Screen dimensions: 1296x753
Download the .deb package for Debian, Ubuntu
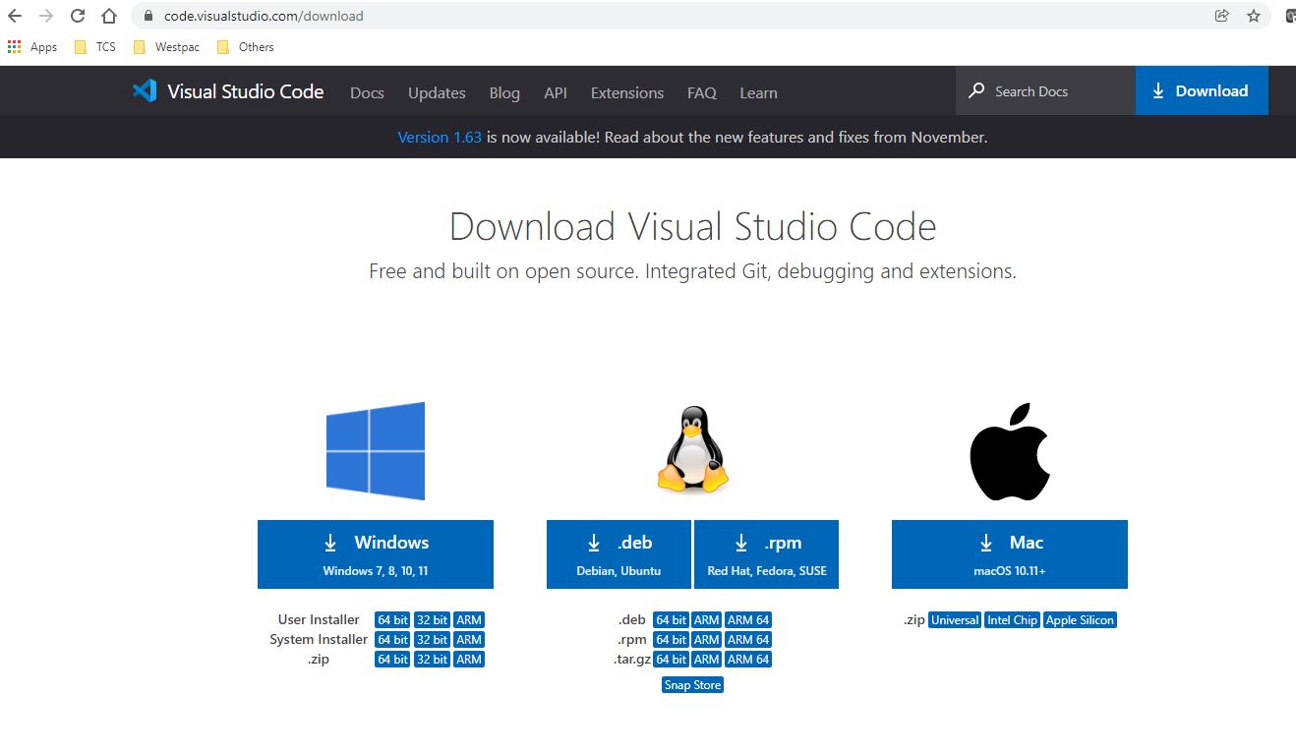pos(619,554)
